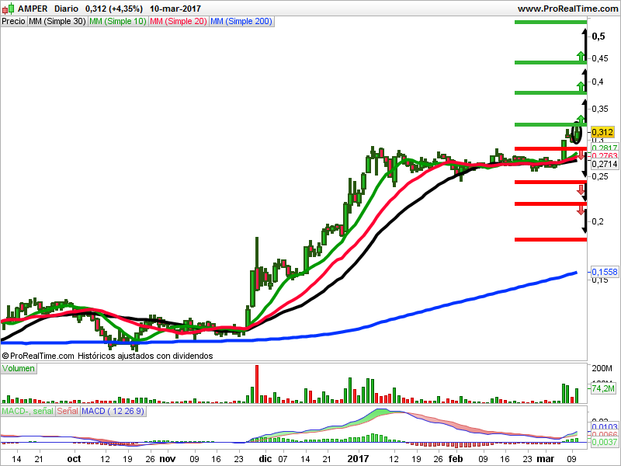Click the MACD (12 26 9) label
This screenshot has width=621, height=466.
tap(113, 410)
